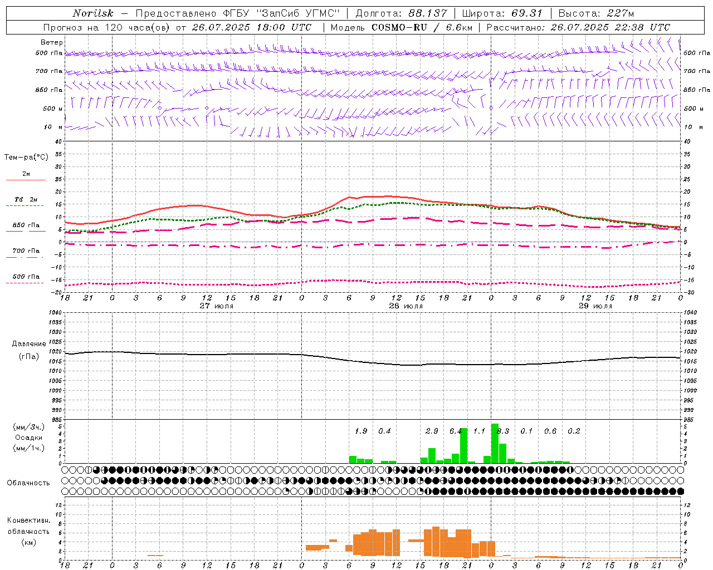Click the date label "29 июля"
The height and width of the screenshot is (570, 713).
(595, 306)
